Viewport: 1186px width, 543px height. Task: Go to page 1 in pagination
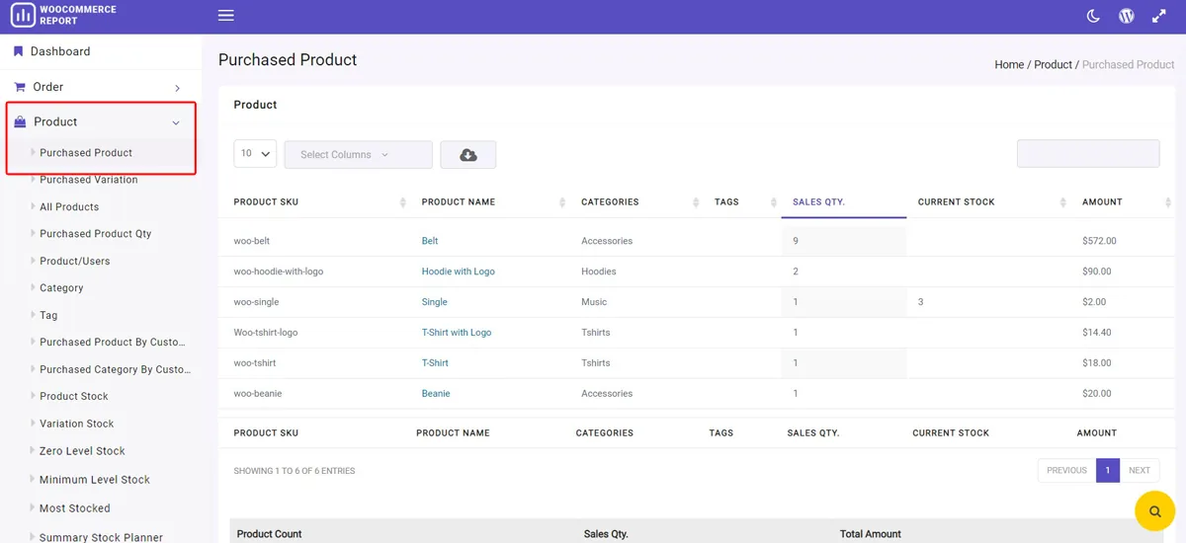coord(1108,471)
